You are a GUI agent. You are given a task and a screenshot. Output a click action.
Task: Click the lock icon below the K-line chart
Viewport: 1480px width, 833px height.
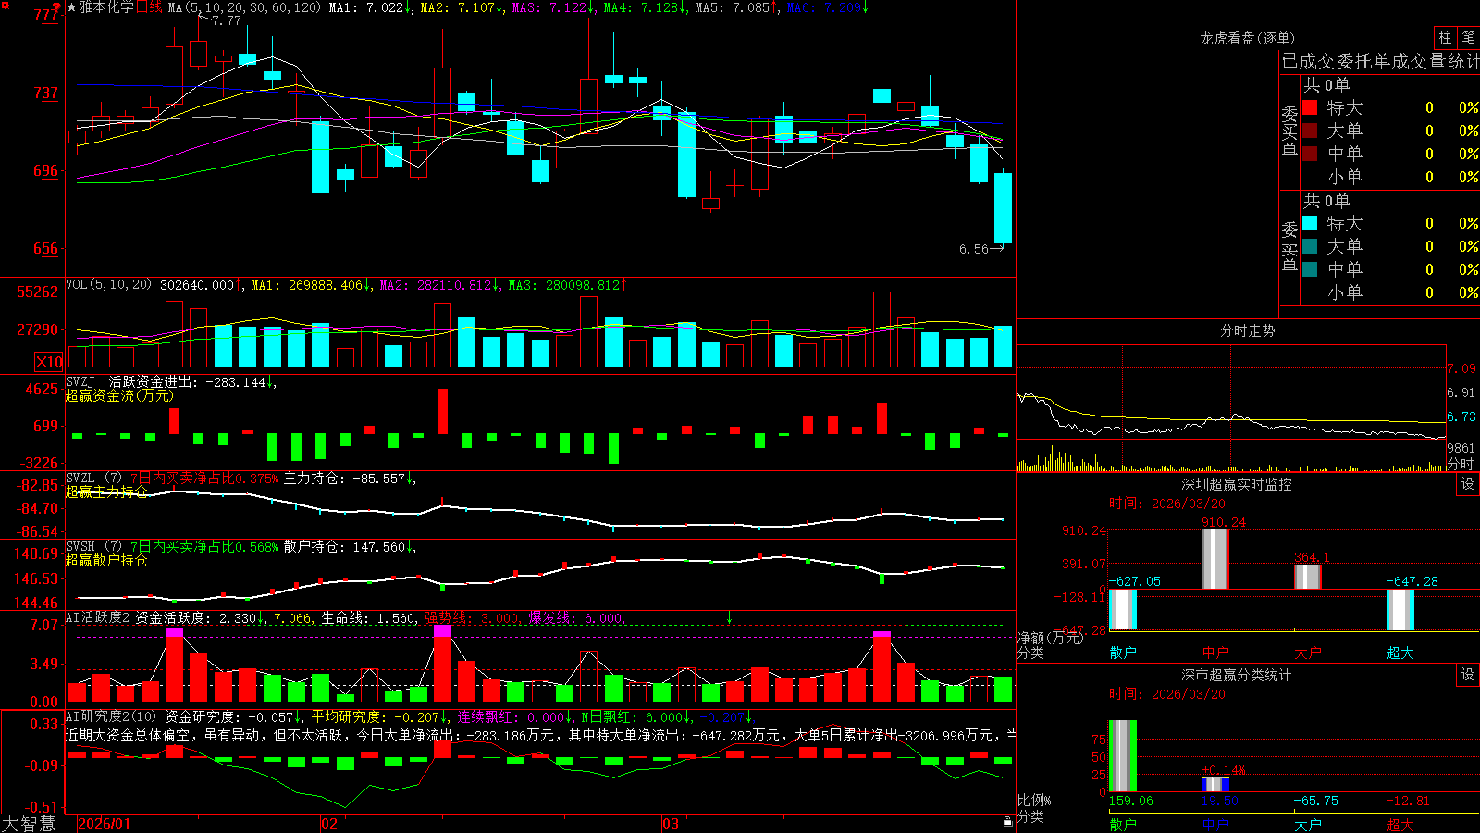point(1007,821)
